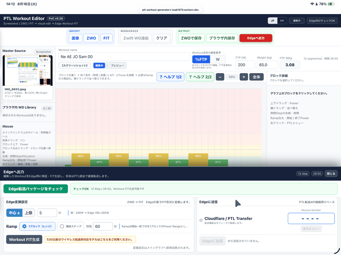Open ヘルプ 1/2 help page
The height and width of the screenshot is (255, 341).
click(x=170, y=77)
